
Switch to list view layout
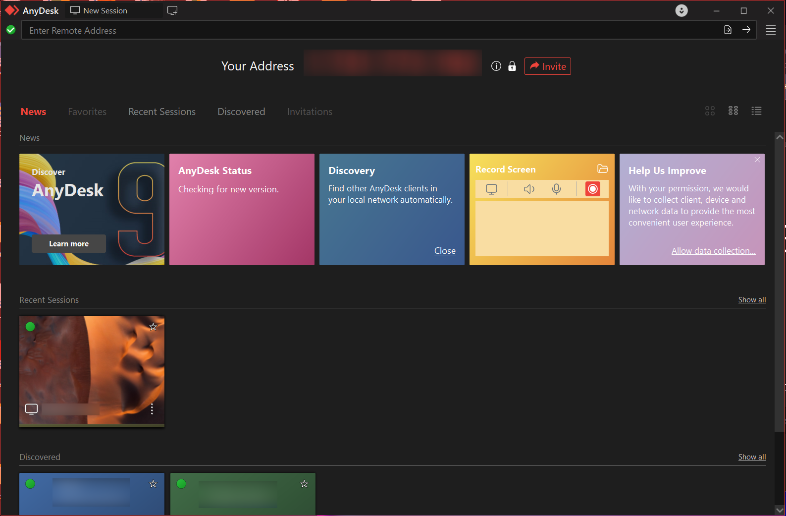756,111
